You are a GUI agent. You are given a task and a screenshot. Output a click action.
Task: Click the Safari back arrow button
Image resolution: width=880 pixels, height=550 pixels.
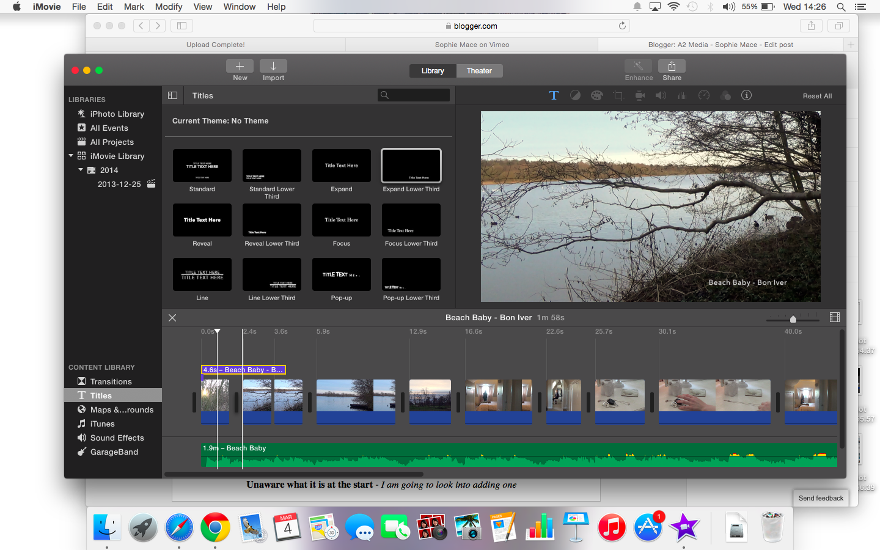(141, 26)
